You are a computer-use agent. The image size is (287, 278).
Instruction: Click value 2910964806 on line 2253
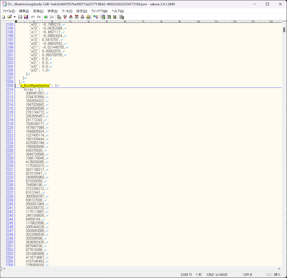point(35,254)
